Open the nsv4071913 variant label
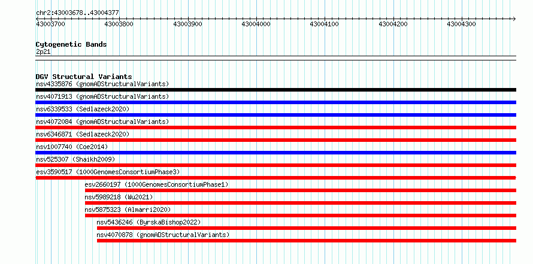Image resolution: width=533 pixels, height=264 pixels. point(102,96)
